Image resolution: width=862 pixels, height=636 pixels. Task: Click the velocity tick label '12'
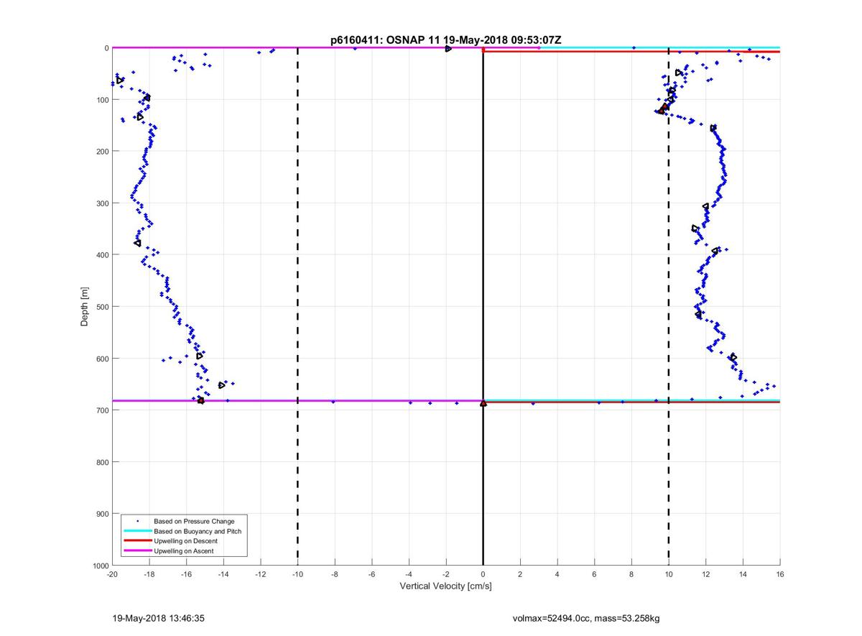click(706, 574)
